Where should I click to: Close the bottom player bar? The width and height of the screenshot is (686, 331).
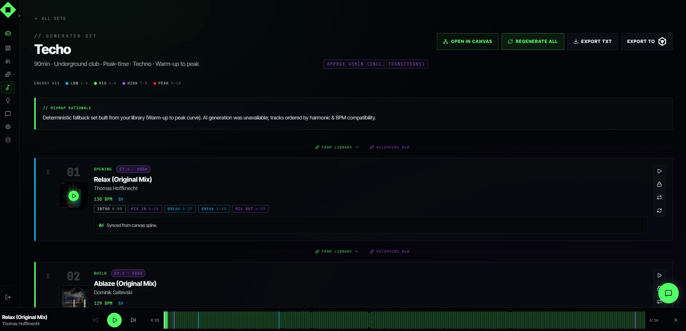click(x=676, y=320)
